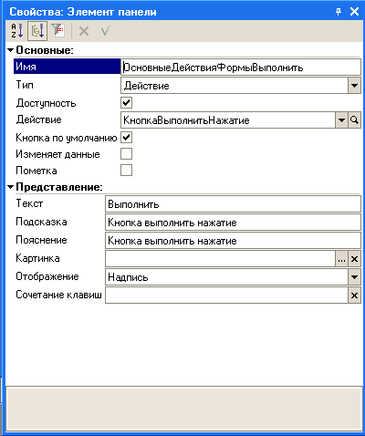Clear the Картинка field with its X
This screenshot has width=365, height=436.
click(x=354, y=259)
